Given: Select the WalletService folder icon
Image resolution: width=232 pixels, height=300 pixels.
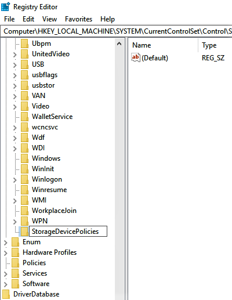Looking at the screenshot, I should [x=24, y=117].
